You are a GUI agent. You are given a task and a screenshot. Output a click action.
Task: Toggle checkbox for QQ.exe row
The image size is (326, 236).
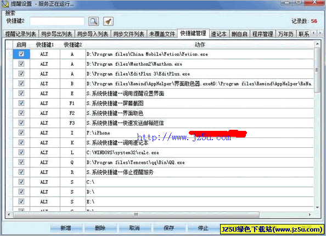[x=21, y=162]
